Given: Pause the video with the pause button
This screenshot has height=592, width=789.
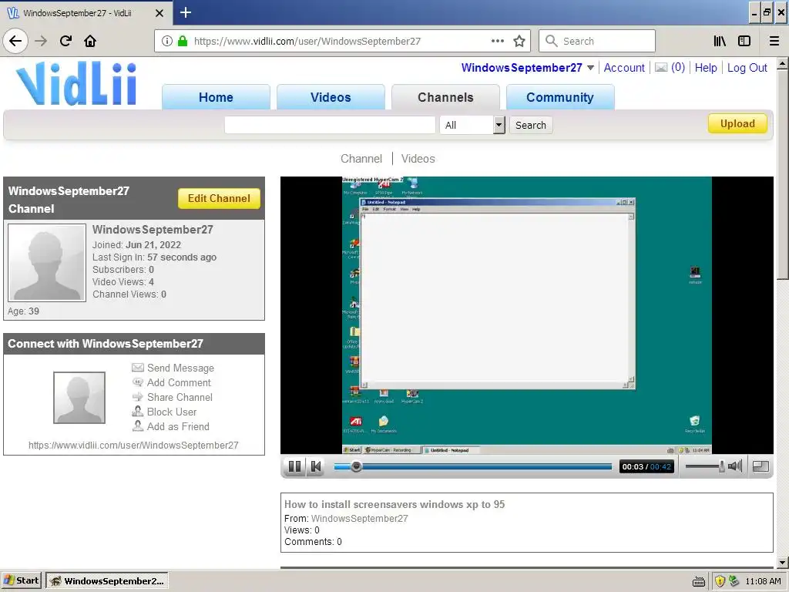Looking at the screenshot, I should [295, 466].
